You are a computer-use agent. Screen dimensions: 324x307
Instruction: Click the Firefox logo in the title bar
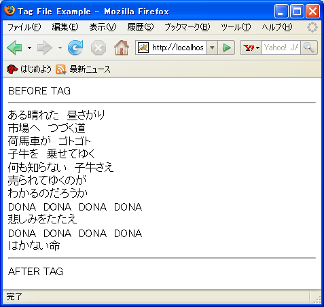click(x=10, y=11)
